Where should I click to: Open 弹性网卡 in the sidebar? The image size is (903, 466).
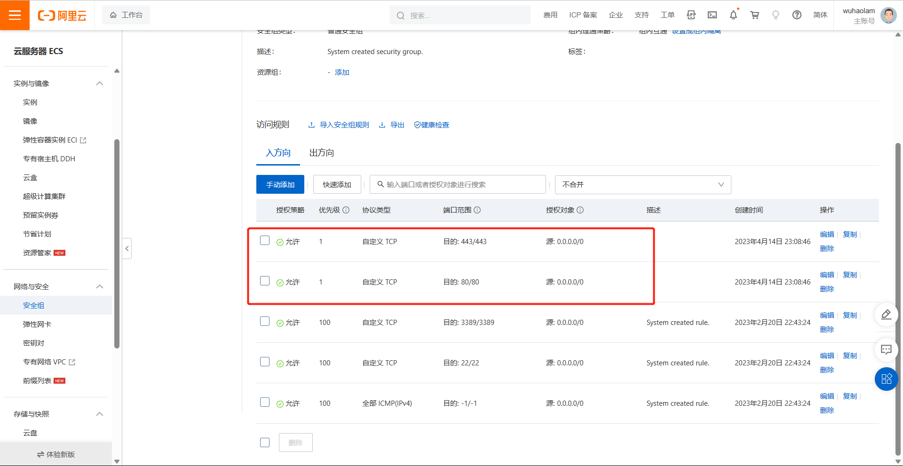pos(37,324)
